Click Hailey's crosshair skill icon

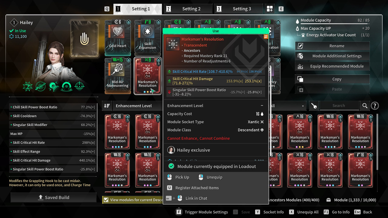[79, 86]
